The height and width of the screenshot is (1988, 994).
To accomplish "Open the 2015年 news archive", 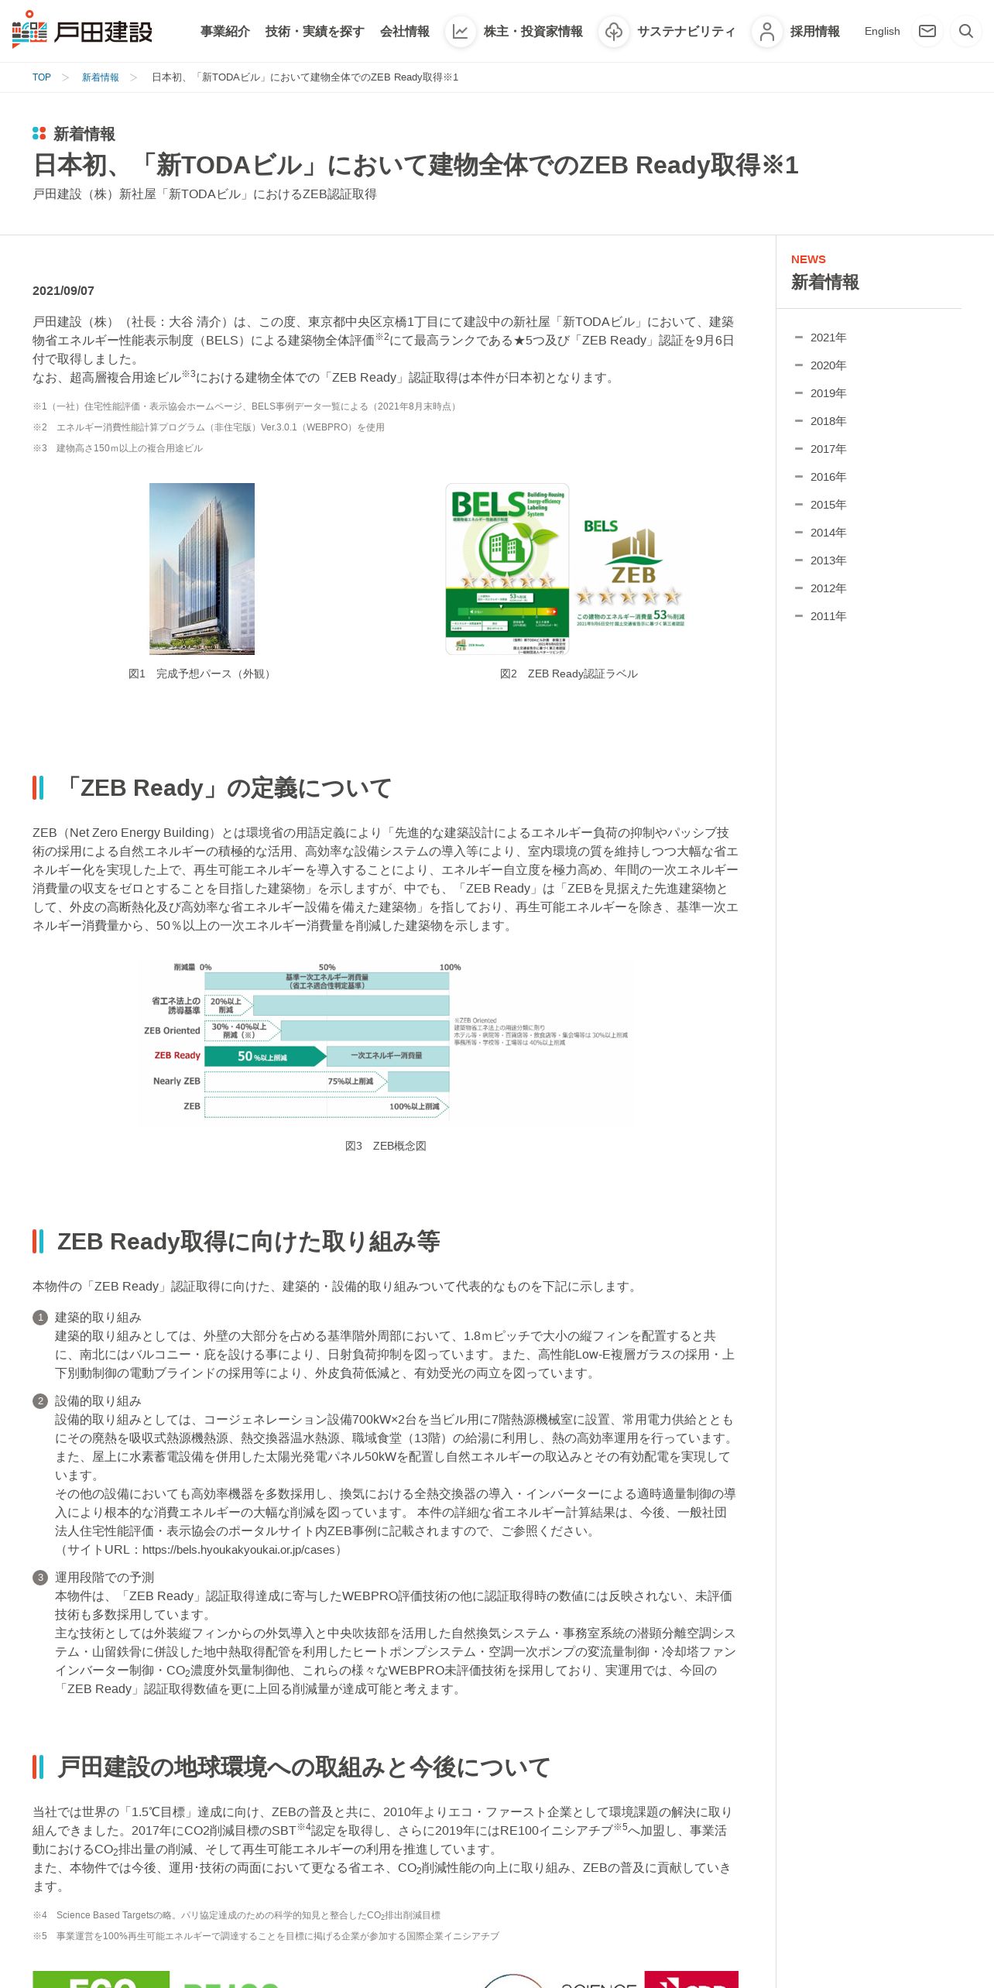I will click(828, 505).
